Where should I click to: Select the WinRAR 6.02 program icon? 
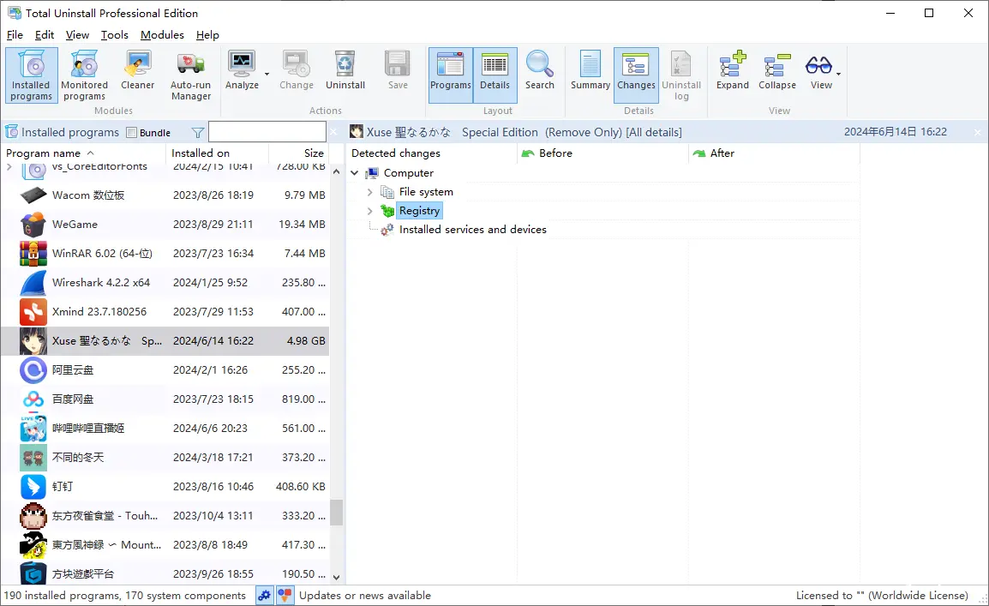[33, 253]
